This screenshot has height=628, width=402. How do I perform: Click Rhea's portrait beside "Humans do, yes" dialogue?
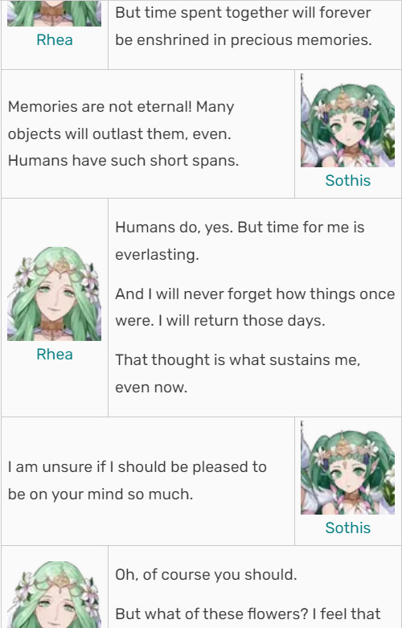tap(54, 294)
